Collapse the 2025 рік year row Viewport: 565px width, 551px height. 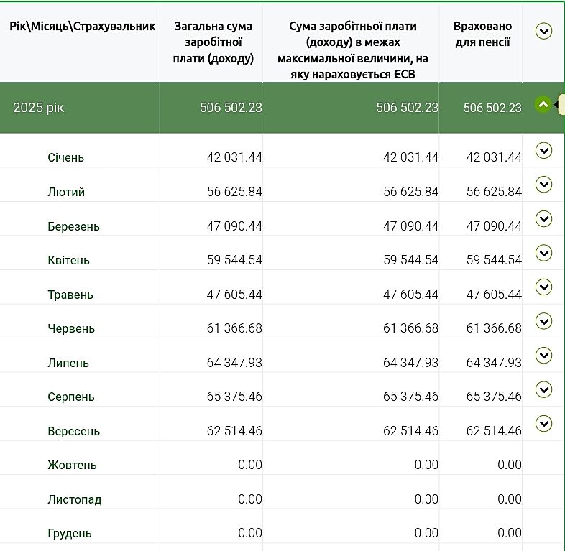[543, 105]
